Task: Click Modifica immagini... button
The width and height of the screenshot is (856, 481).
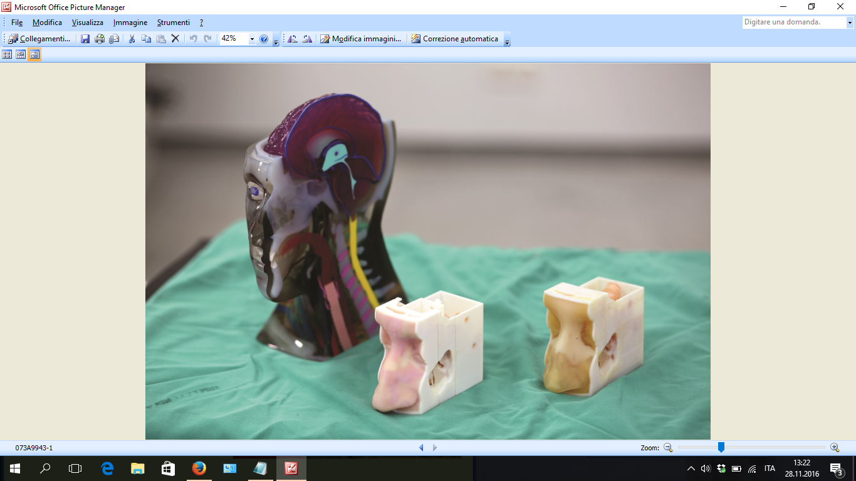Action: 361,39
